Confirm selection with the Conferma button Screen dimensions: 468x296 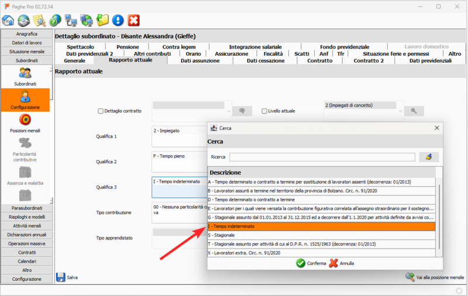click(311, 263)
